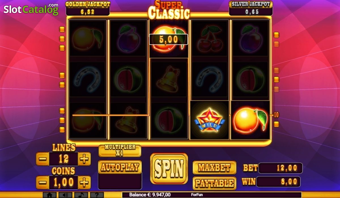The width and height of the screenshot is (340, 198).
Task: Toggle music with the note icon
Action: [81, 195]
